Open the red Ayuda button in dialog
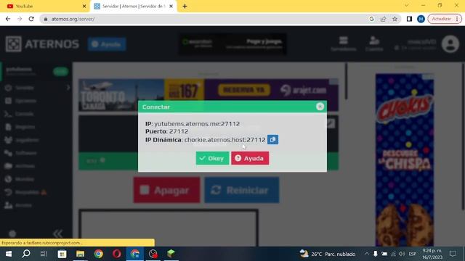This screenshot has height=261, width=465. click(x=250, y=158)
